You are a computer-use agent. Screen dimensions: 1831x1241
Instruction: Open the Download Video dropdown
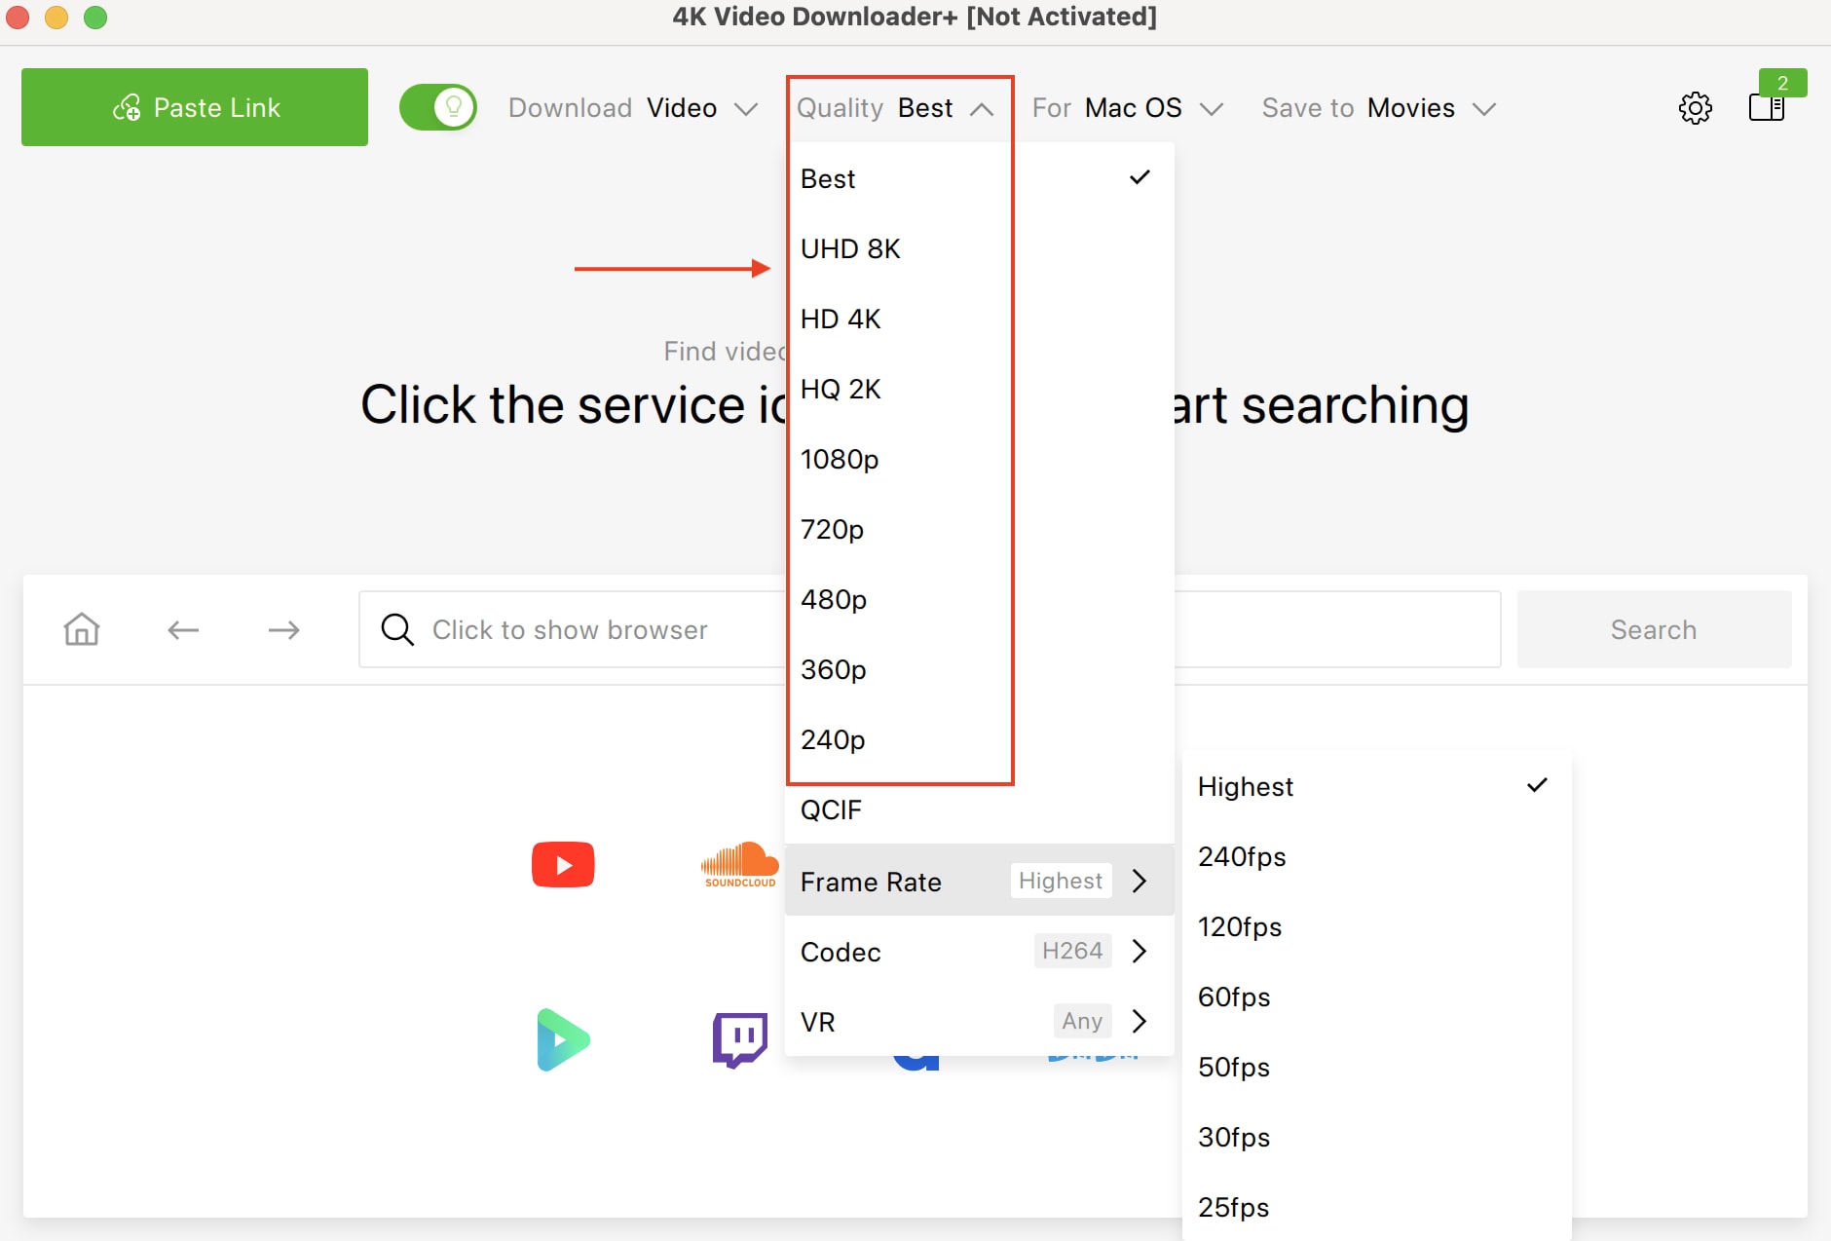(682, 108)
